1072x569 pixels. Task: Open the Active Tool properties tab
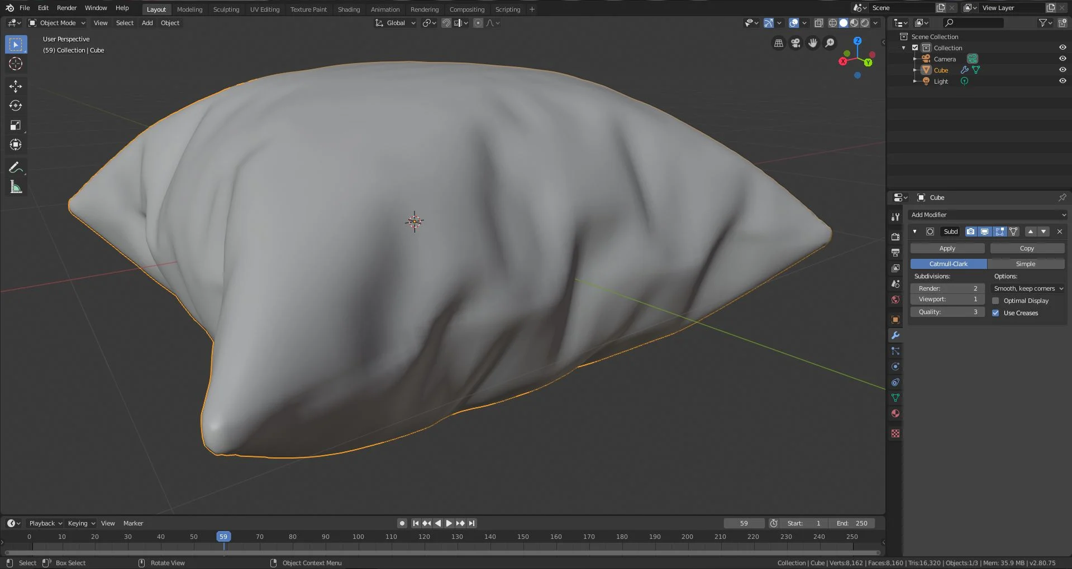pos(895,216)
